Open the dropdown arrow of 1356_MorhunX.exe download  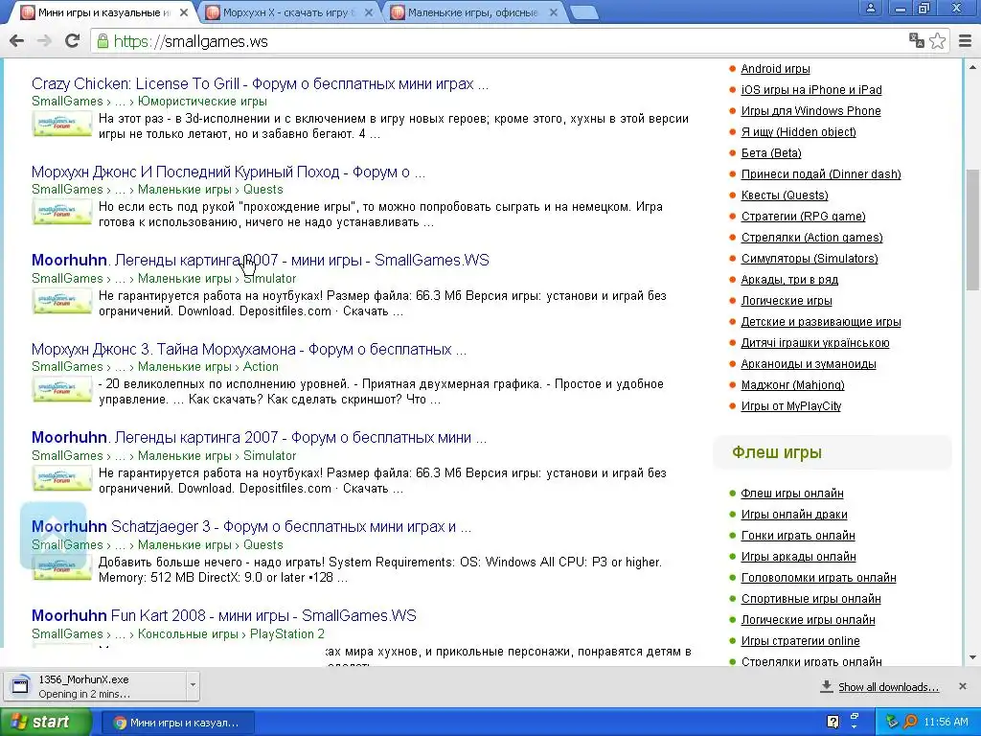click(193, 684)
